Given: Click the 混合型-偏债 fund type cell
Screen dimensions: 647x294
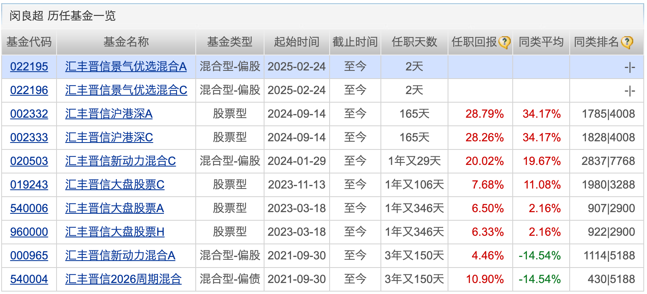Looking at the screenshot, I should pyautogui.click(x=230, y=279).
